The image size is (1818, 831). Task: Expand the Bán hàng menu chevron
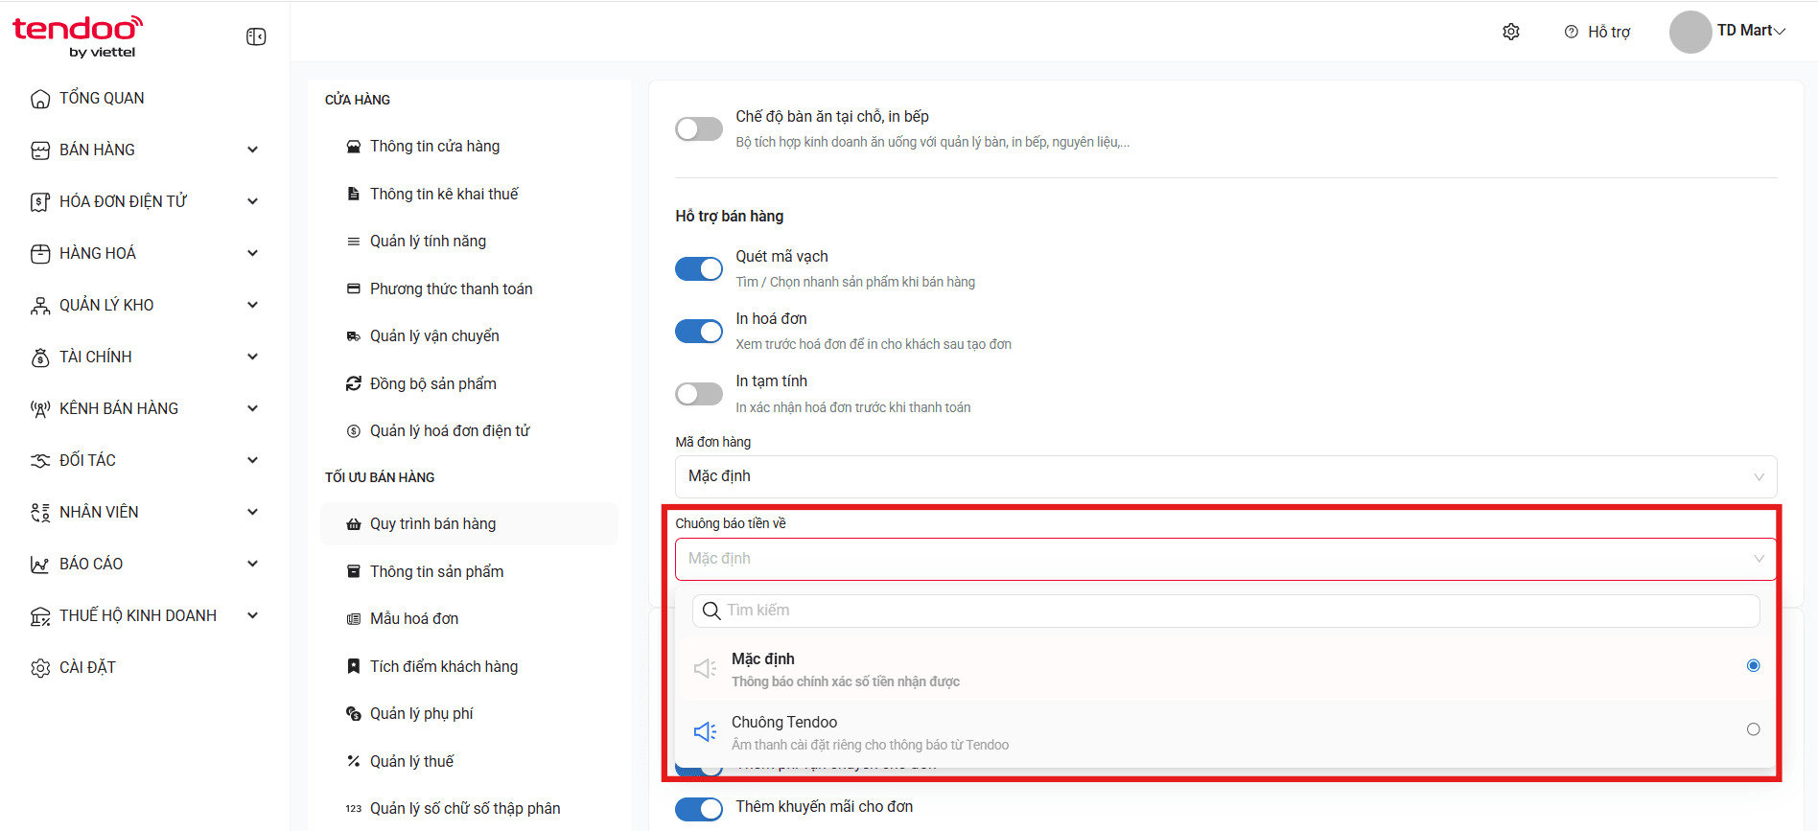click(252, 150)
